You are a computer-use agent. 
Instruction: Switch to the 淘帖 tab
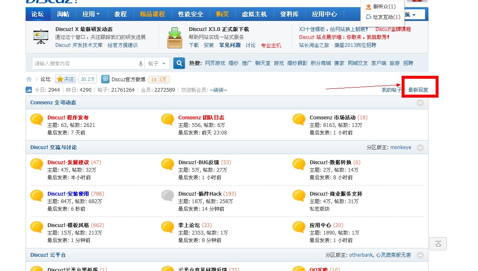pyautogui.click(x=64, y=14)
